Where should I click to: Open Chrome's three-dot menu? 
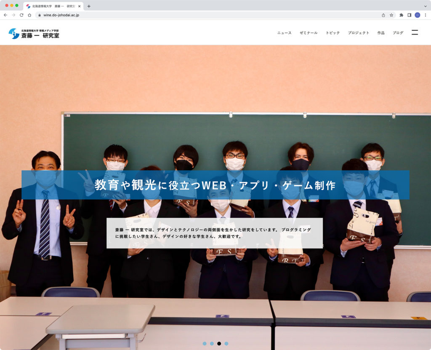425,15
